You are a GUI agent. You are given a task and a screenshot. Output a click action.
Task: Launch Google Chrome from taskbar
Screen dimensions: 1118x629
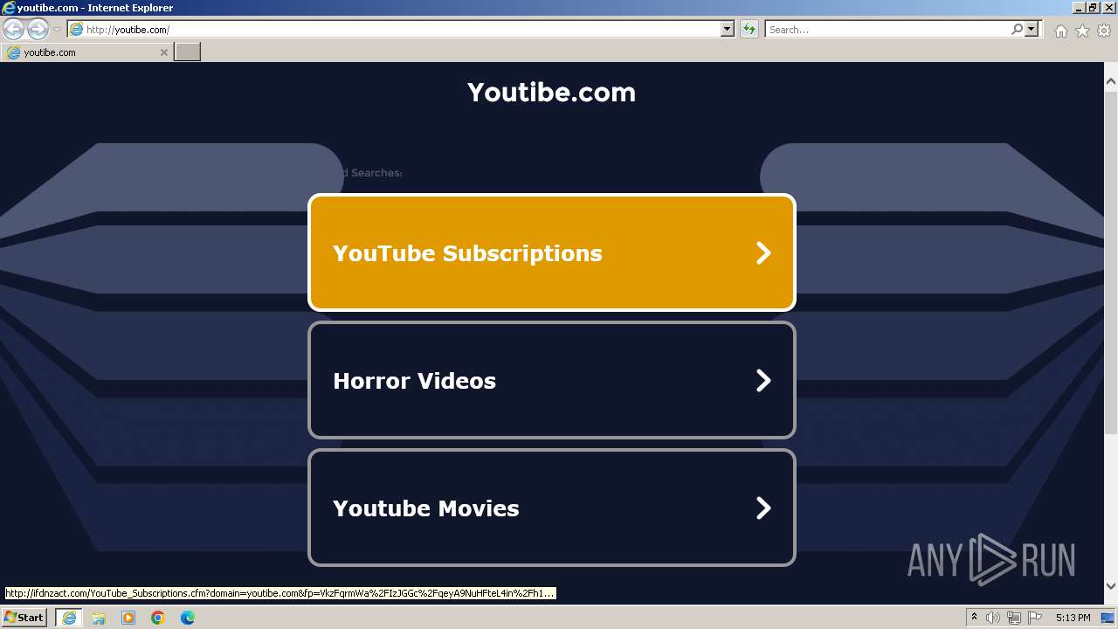pyautogui.click(x=158, y=618)
